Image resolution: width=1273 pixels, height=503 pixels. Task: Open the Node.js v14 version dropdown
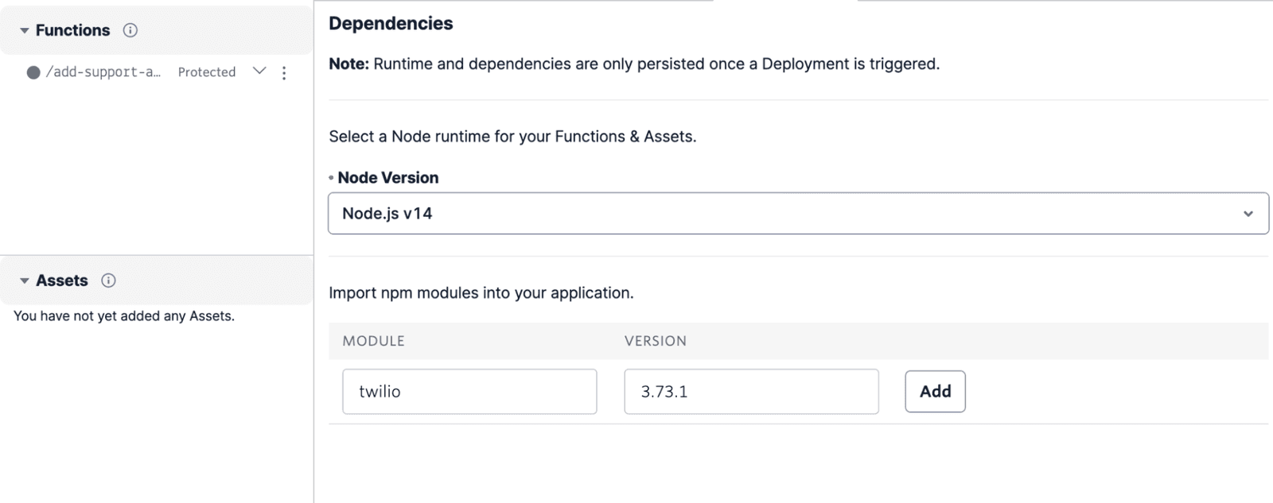[797, 214]
